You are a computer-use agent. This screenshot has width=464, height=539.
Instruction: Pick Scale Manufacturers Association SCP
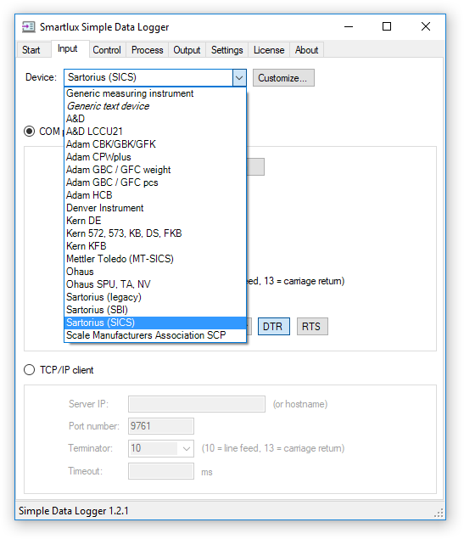155,335
